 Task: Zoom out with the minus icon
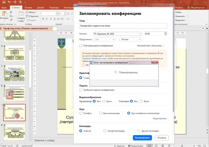174,146
